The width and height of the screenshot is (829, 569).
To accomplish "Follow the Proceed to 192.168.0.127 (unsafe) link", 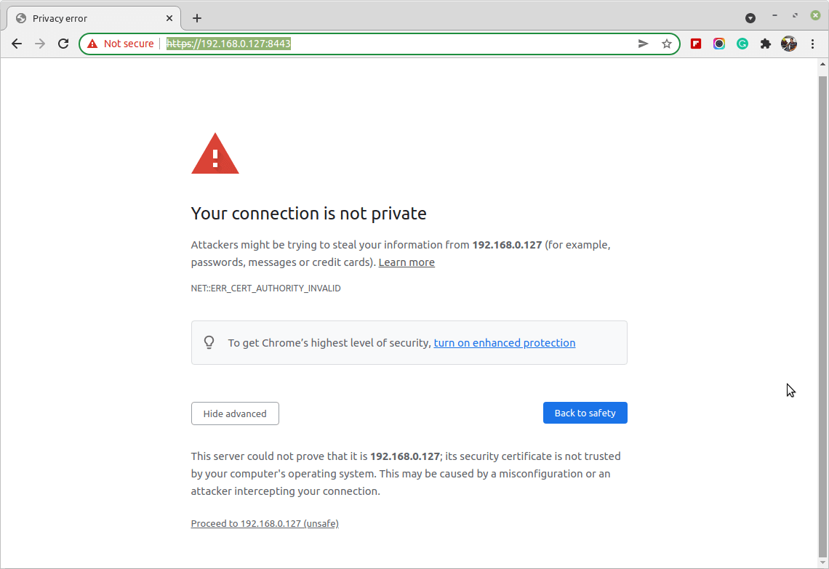I will pos(265,523).
